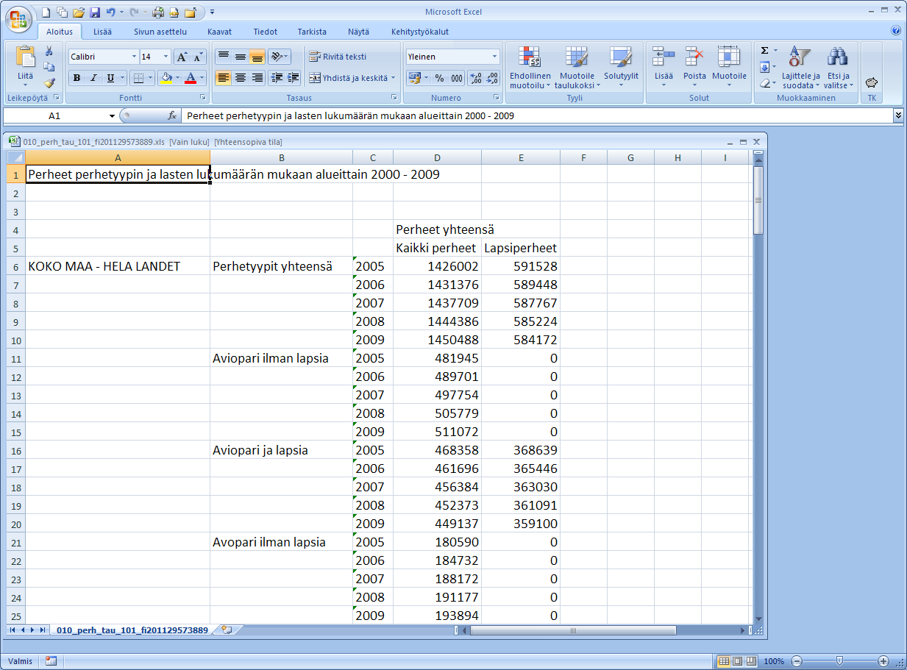Click the decrease decimal places icon
This screenshot has height=670, width=907.
click(491, 78)
